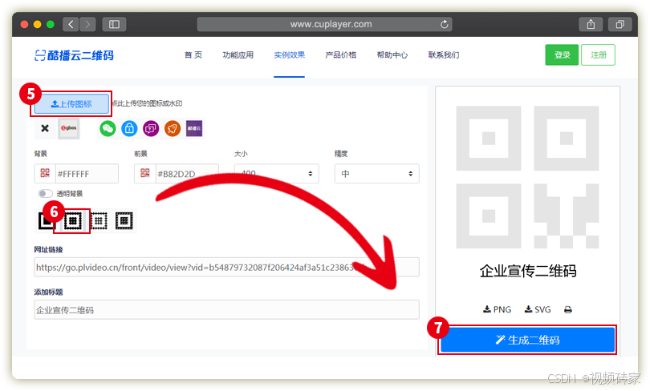
Task: Click the 注册 button
Action: point(598,54)
